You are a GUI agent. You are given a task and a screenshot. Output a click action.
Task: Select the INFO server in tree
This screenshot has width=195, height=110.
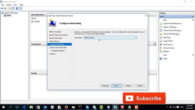(9, 16)
